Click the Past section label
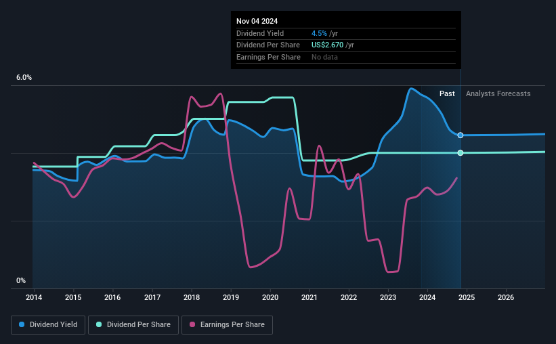 point(447,93)
